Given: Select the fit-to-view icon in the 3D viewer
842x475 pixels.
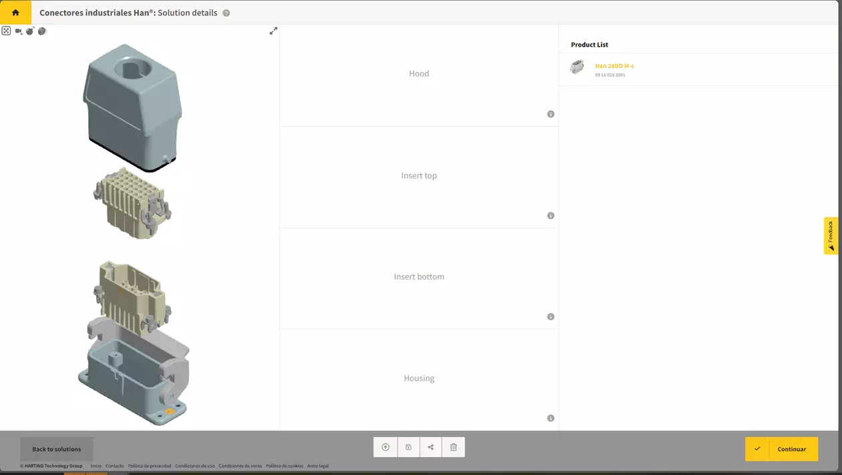Looking at the screenshot, I should pyautogui.click(x=6, y=30).
